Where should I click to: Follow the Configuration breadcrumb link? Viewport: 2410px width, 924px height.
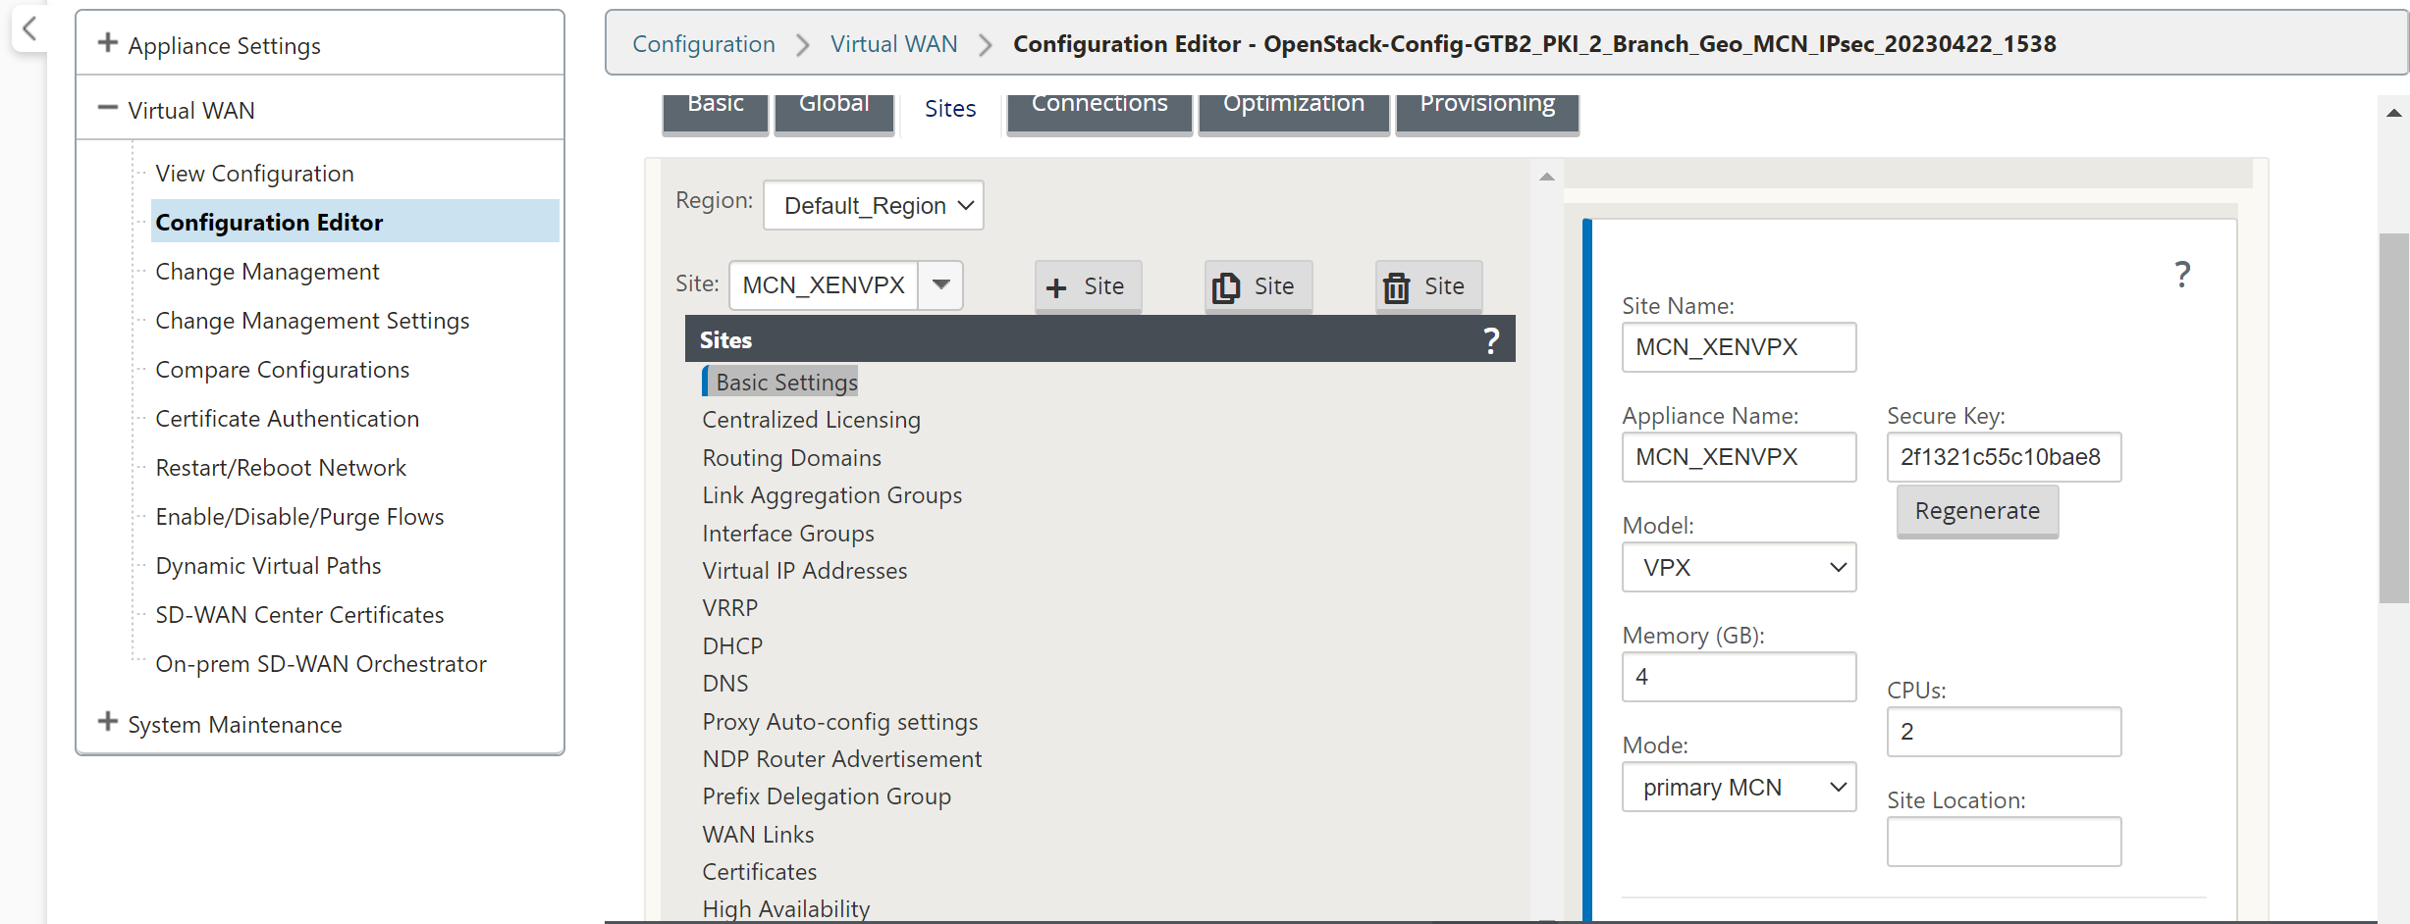point(704,44)
